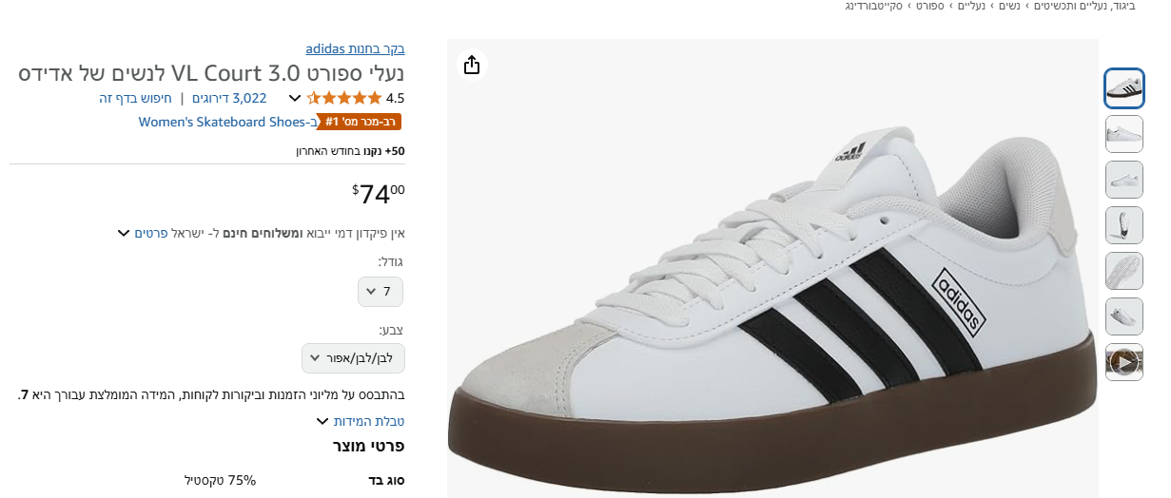View the shoe sole tread thumbnail
1171x498 pixels.
click(x=1123, y=271)
